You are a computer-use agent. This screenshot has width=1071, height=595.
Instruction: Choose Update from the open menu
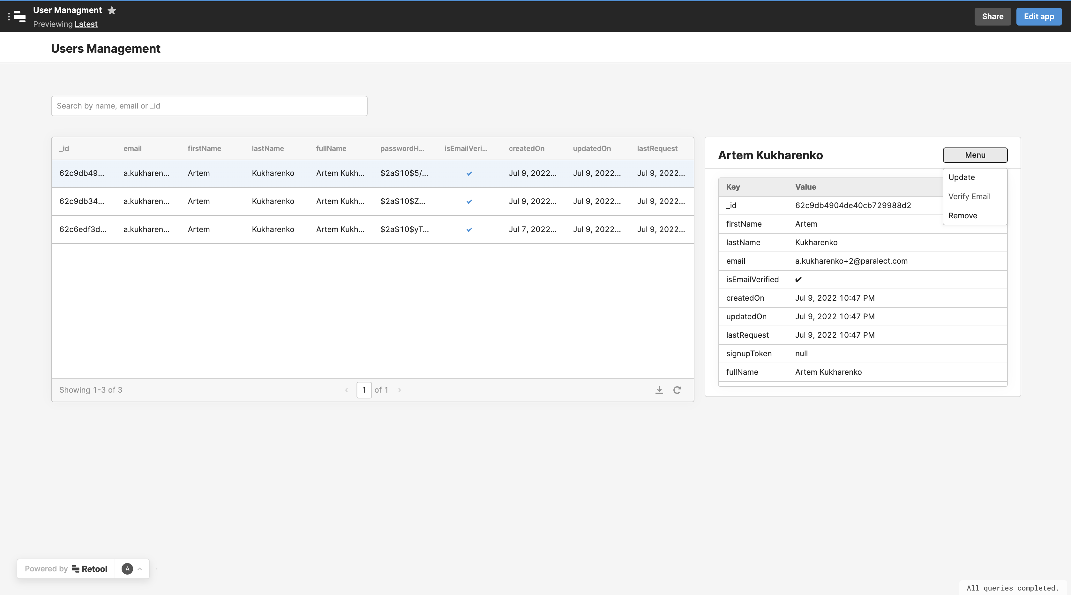point(961,177)
